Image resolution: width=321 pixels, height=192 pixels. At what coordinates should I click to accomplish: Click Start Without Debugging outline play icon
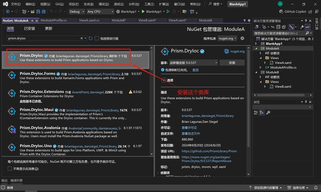[168, 12]
